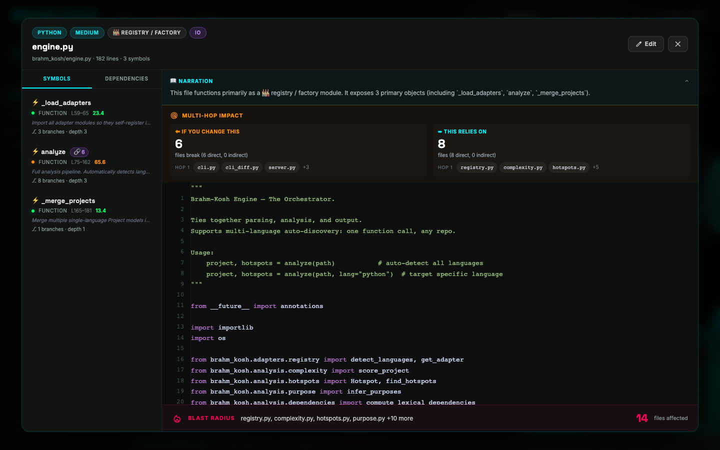The width and height of the screenshot is (720, 450).
Task: Click the Multi-Hop Impact target icon
Action: 174,115
